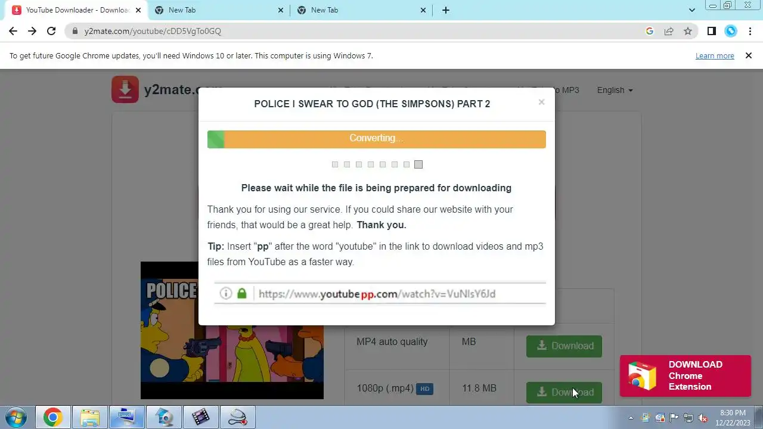Image resolution: width=763 pixels, height=429 pixels.
Task: Open the English language dropdown
Action: (x=615, y=90)
